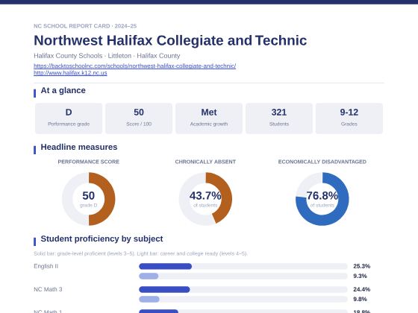Select the 321 Students card

(x=279, y=118)
